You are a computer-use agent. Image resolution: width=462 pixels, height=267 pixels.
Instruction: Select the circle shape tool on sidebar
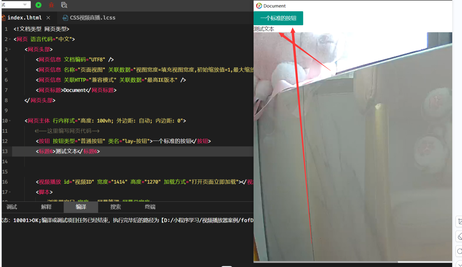click(x=459, y=251)
